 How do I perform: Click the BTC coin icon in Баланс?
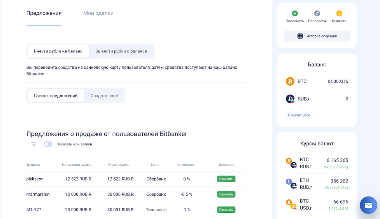tap(290, 81)
